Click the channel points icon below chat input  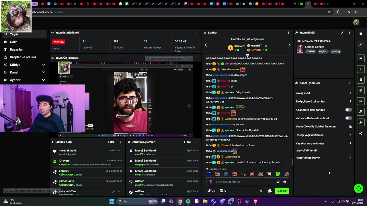209,191
